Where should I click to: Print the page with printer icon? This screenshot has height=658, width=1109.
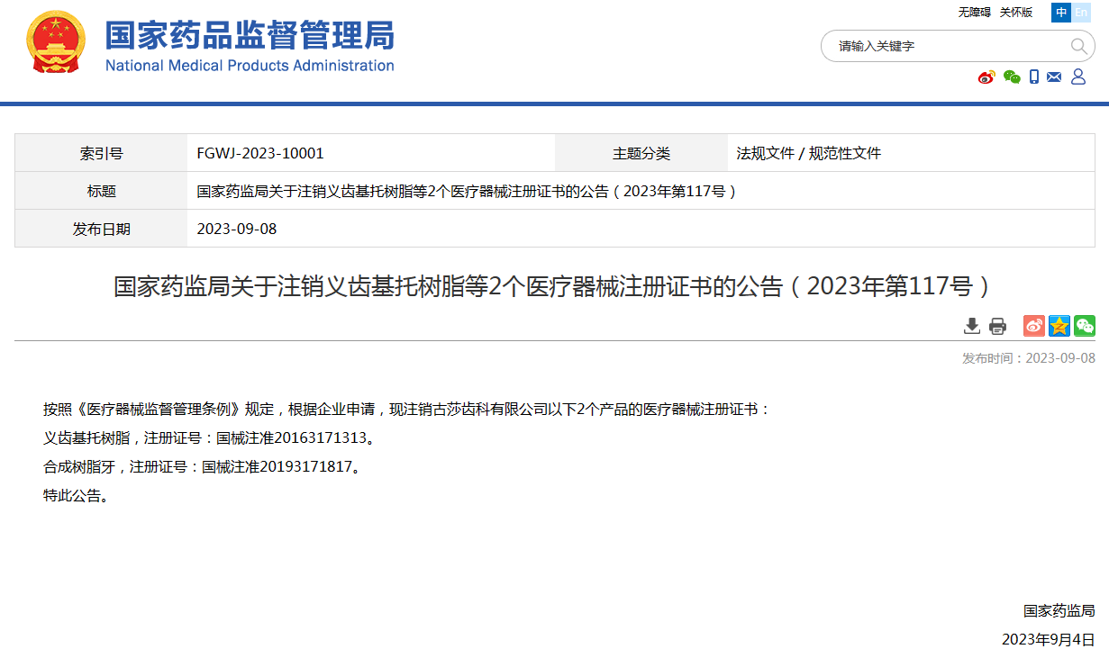pyautogui.click(x=997, y=326)
